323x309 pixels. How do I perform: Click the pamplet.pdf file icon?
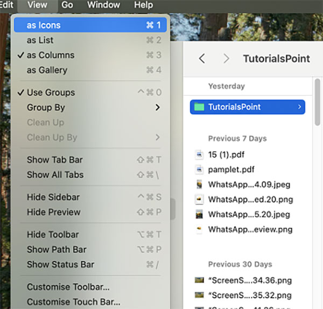point(200,170)
